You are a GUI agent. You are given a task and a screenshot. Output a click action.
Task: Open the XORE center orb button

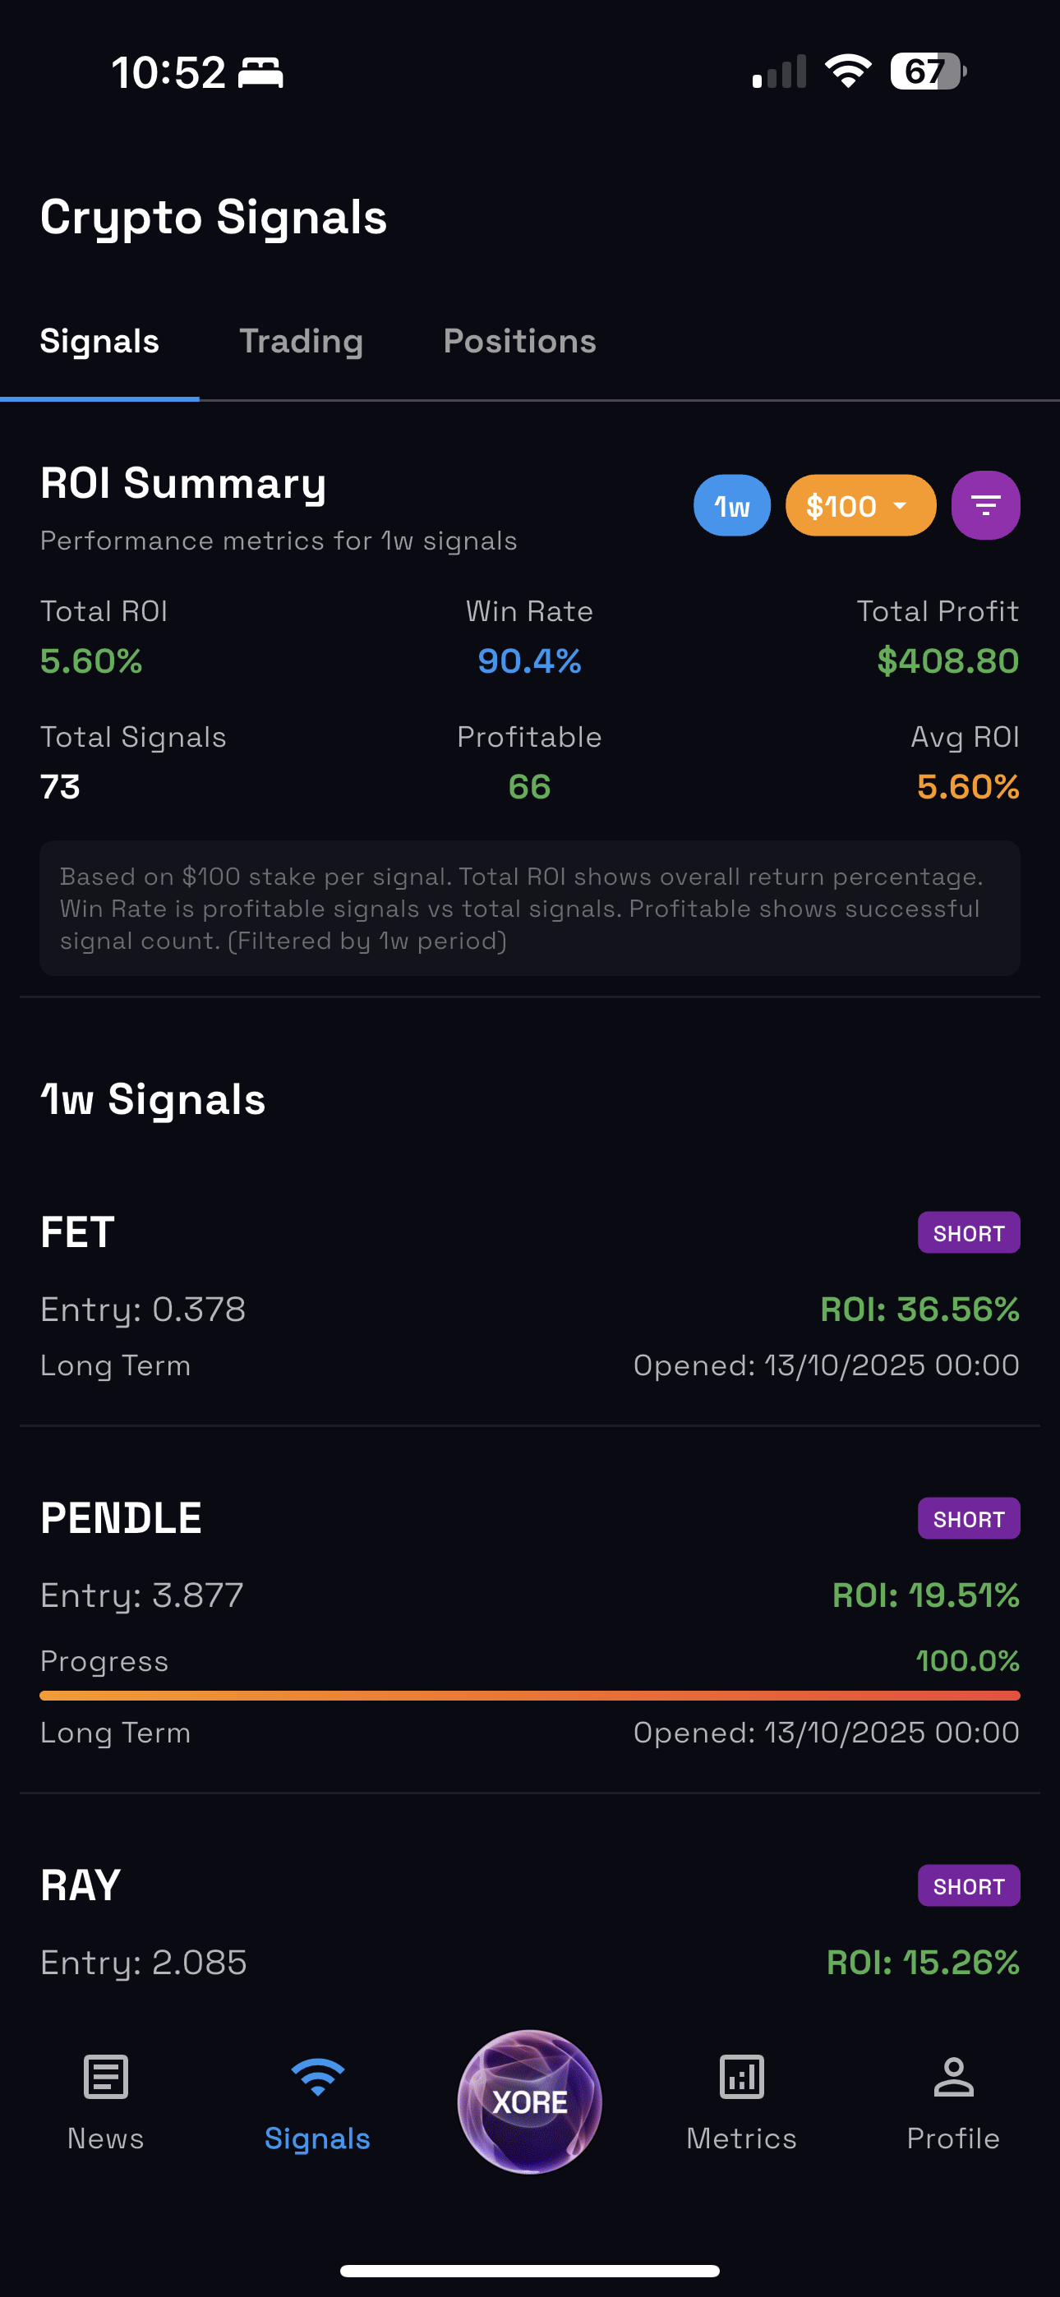pyautogui.click(x=529, y=2101)
